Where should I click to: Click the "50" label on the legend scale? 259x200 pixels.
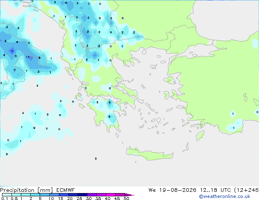(x=126, y=198)
